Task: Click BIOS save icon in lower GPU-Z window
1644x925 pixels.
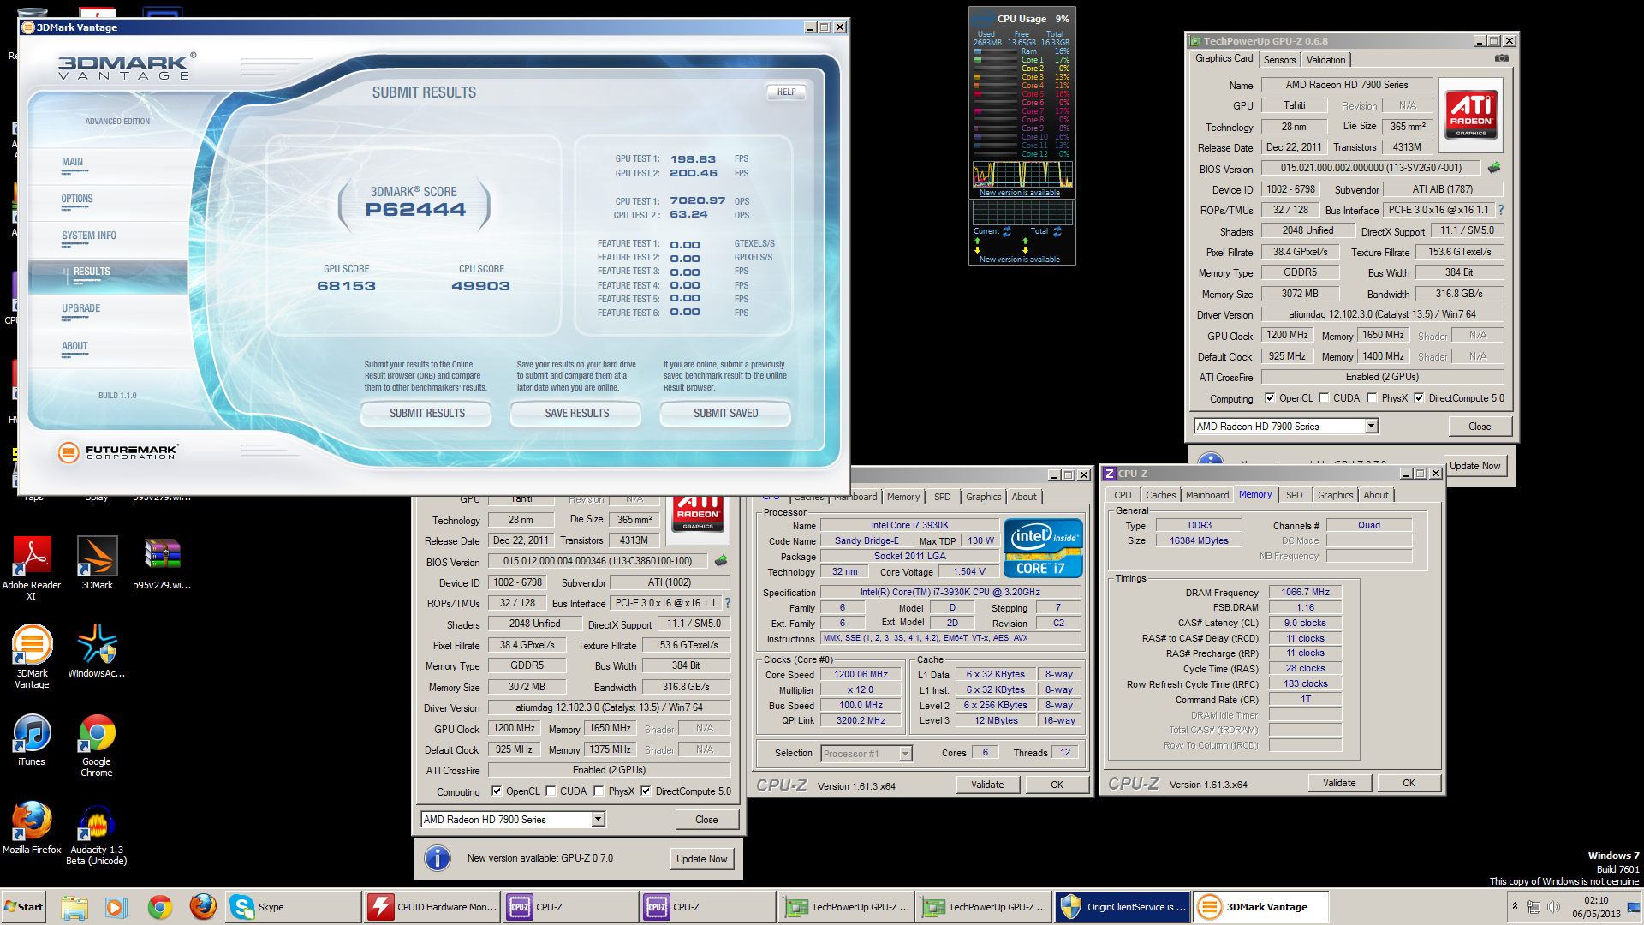Action: point(721,561)
